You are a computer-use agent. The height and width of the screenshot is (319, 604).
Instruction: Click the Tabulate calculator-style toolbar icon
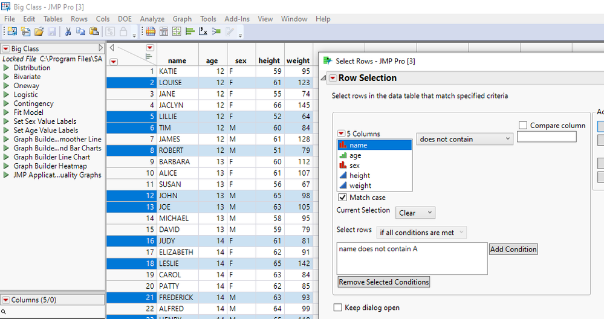coord(164,31)
